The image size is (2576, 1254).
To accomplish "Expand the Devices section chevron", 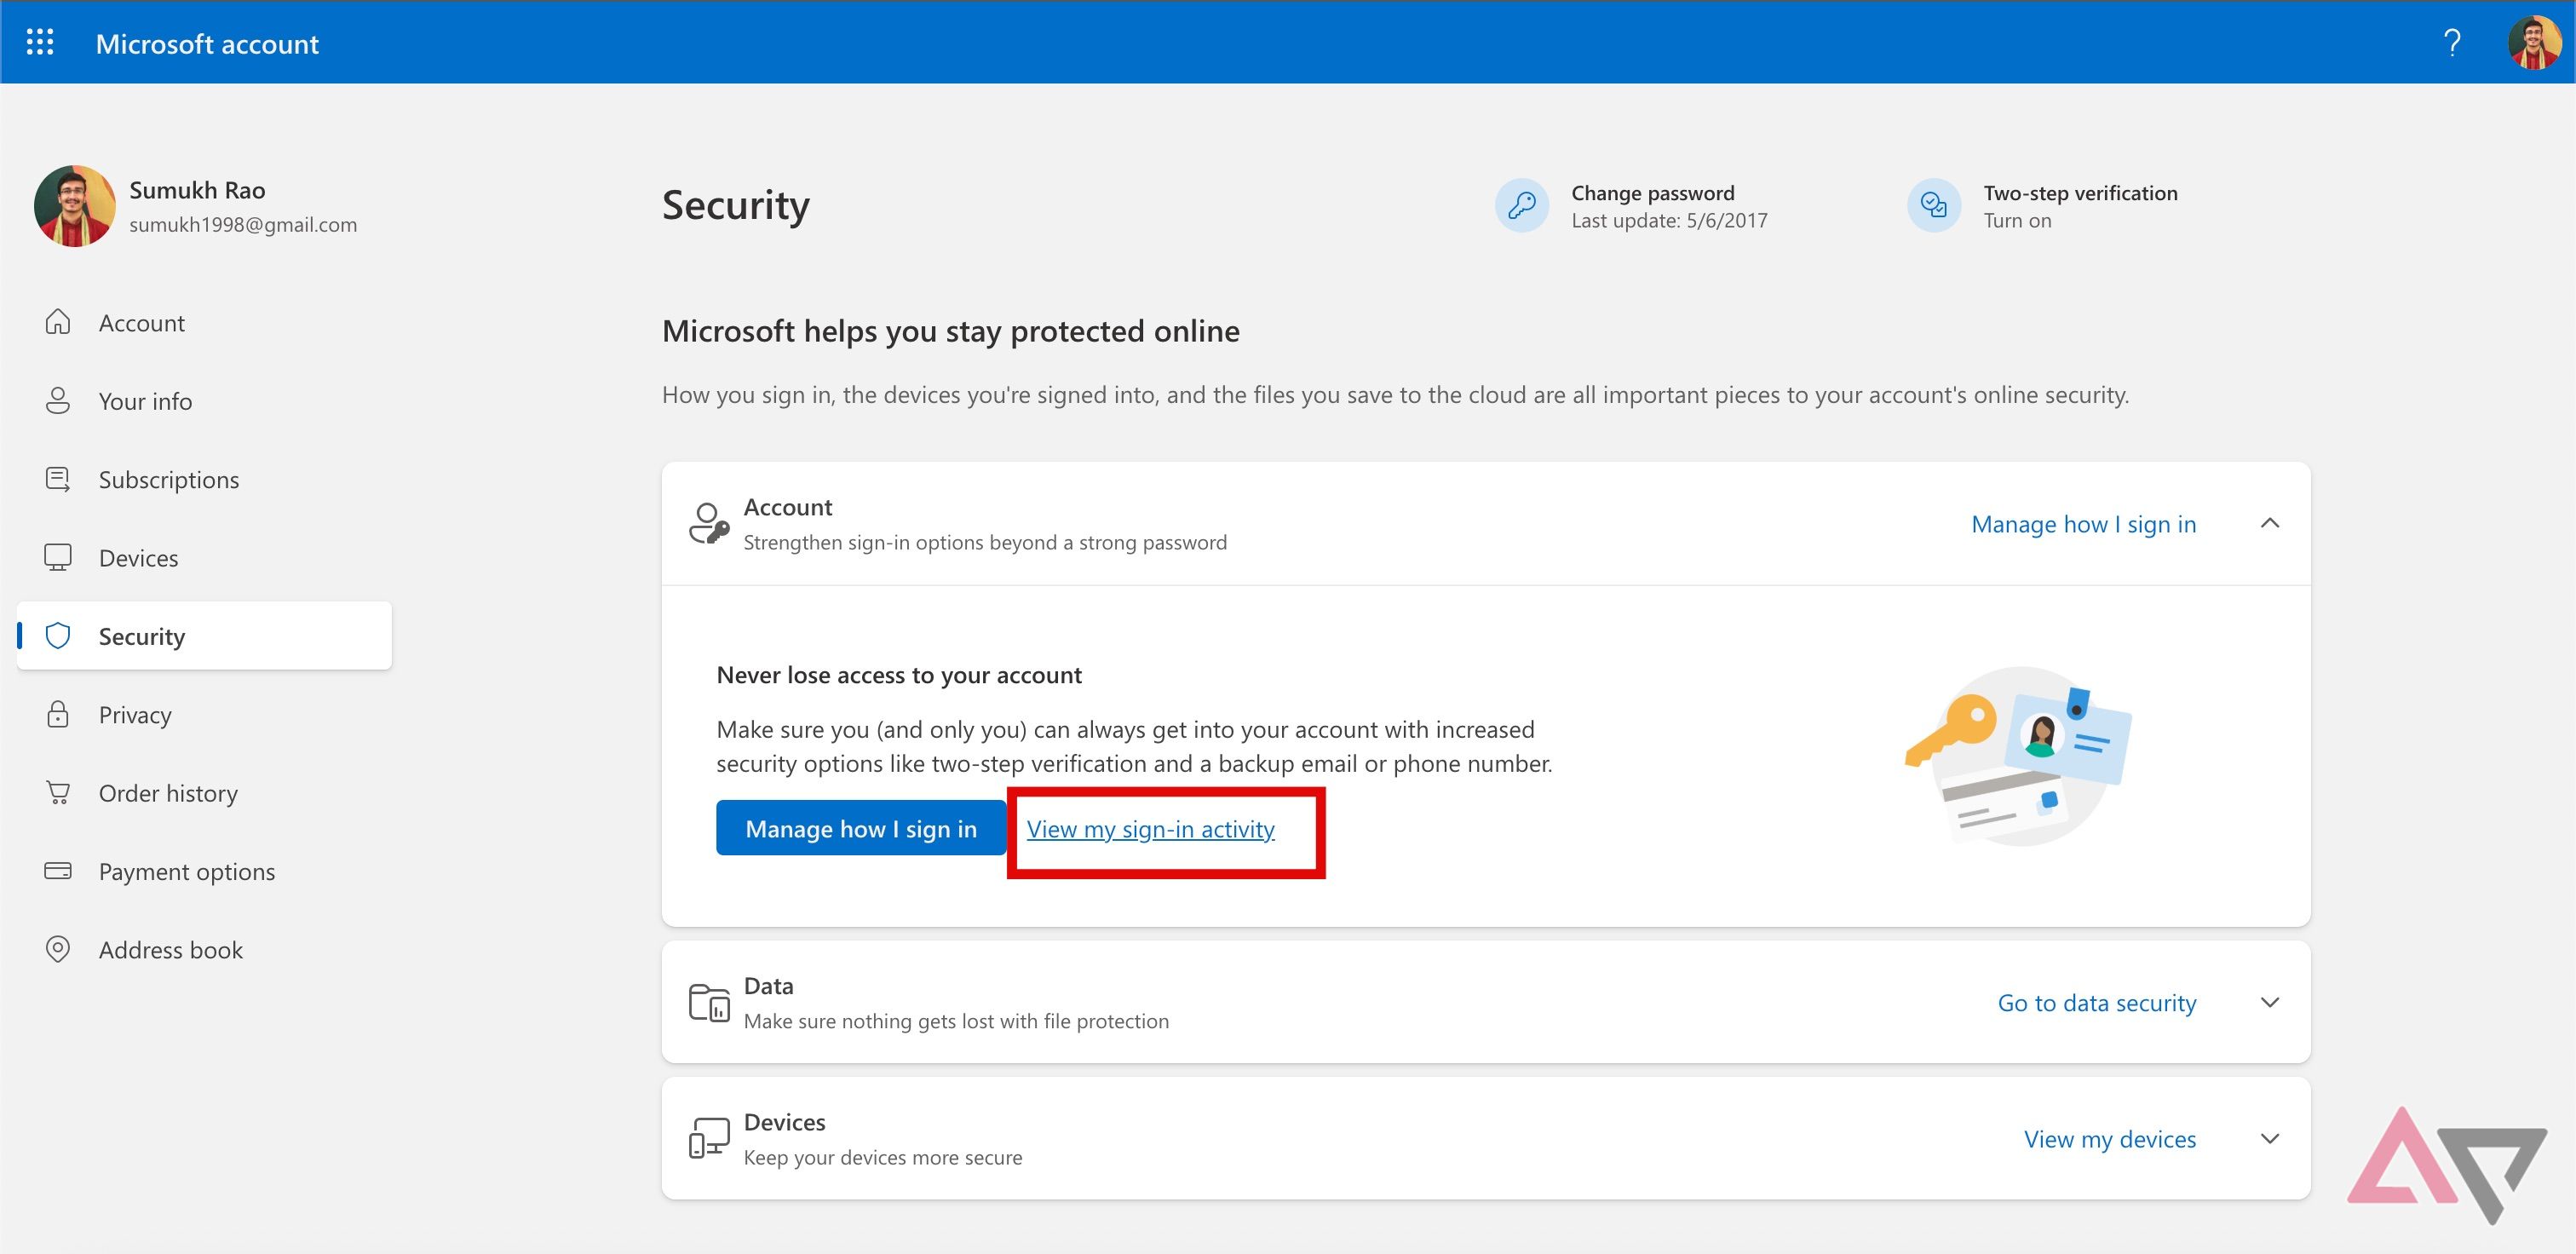I will [x=2269, y=1138].
